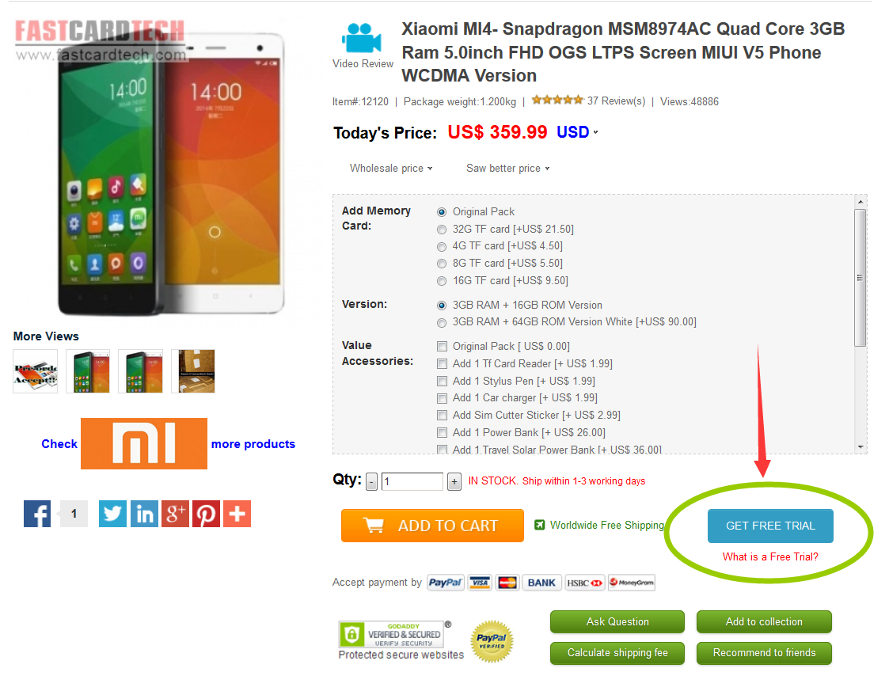The width and height of the screenshot is (889, 676).
Task: Click the ADD TO CART button
Action: pos(432,526)
